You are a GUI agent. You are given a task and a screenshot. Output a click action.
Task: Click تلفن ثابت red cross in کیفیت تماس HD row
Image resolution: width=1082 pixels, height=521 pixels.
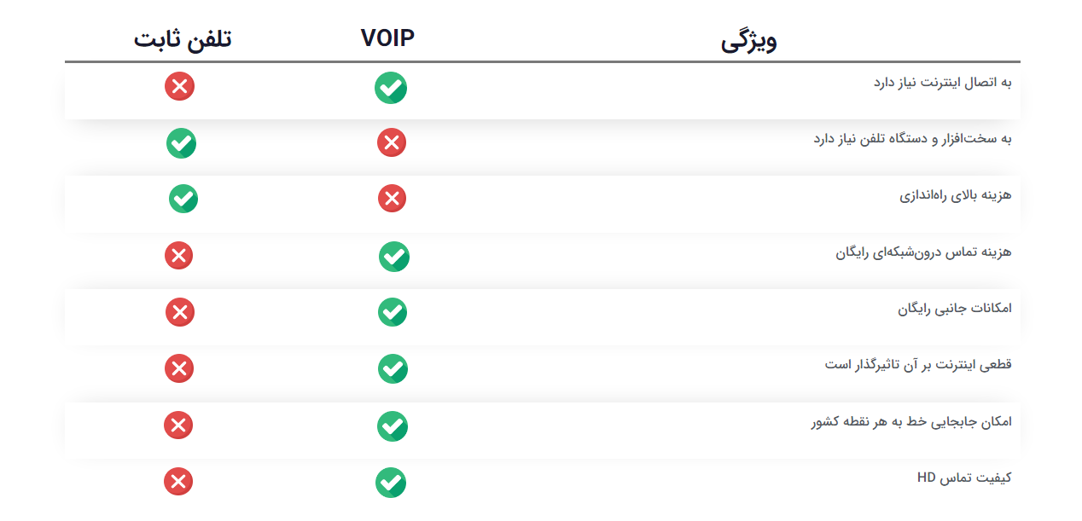[x=178, y=481]
